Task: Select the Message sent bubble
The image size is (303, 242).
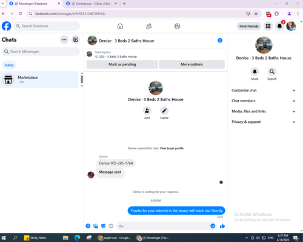Action: point(110,173)
